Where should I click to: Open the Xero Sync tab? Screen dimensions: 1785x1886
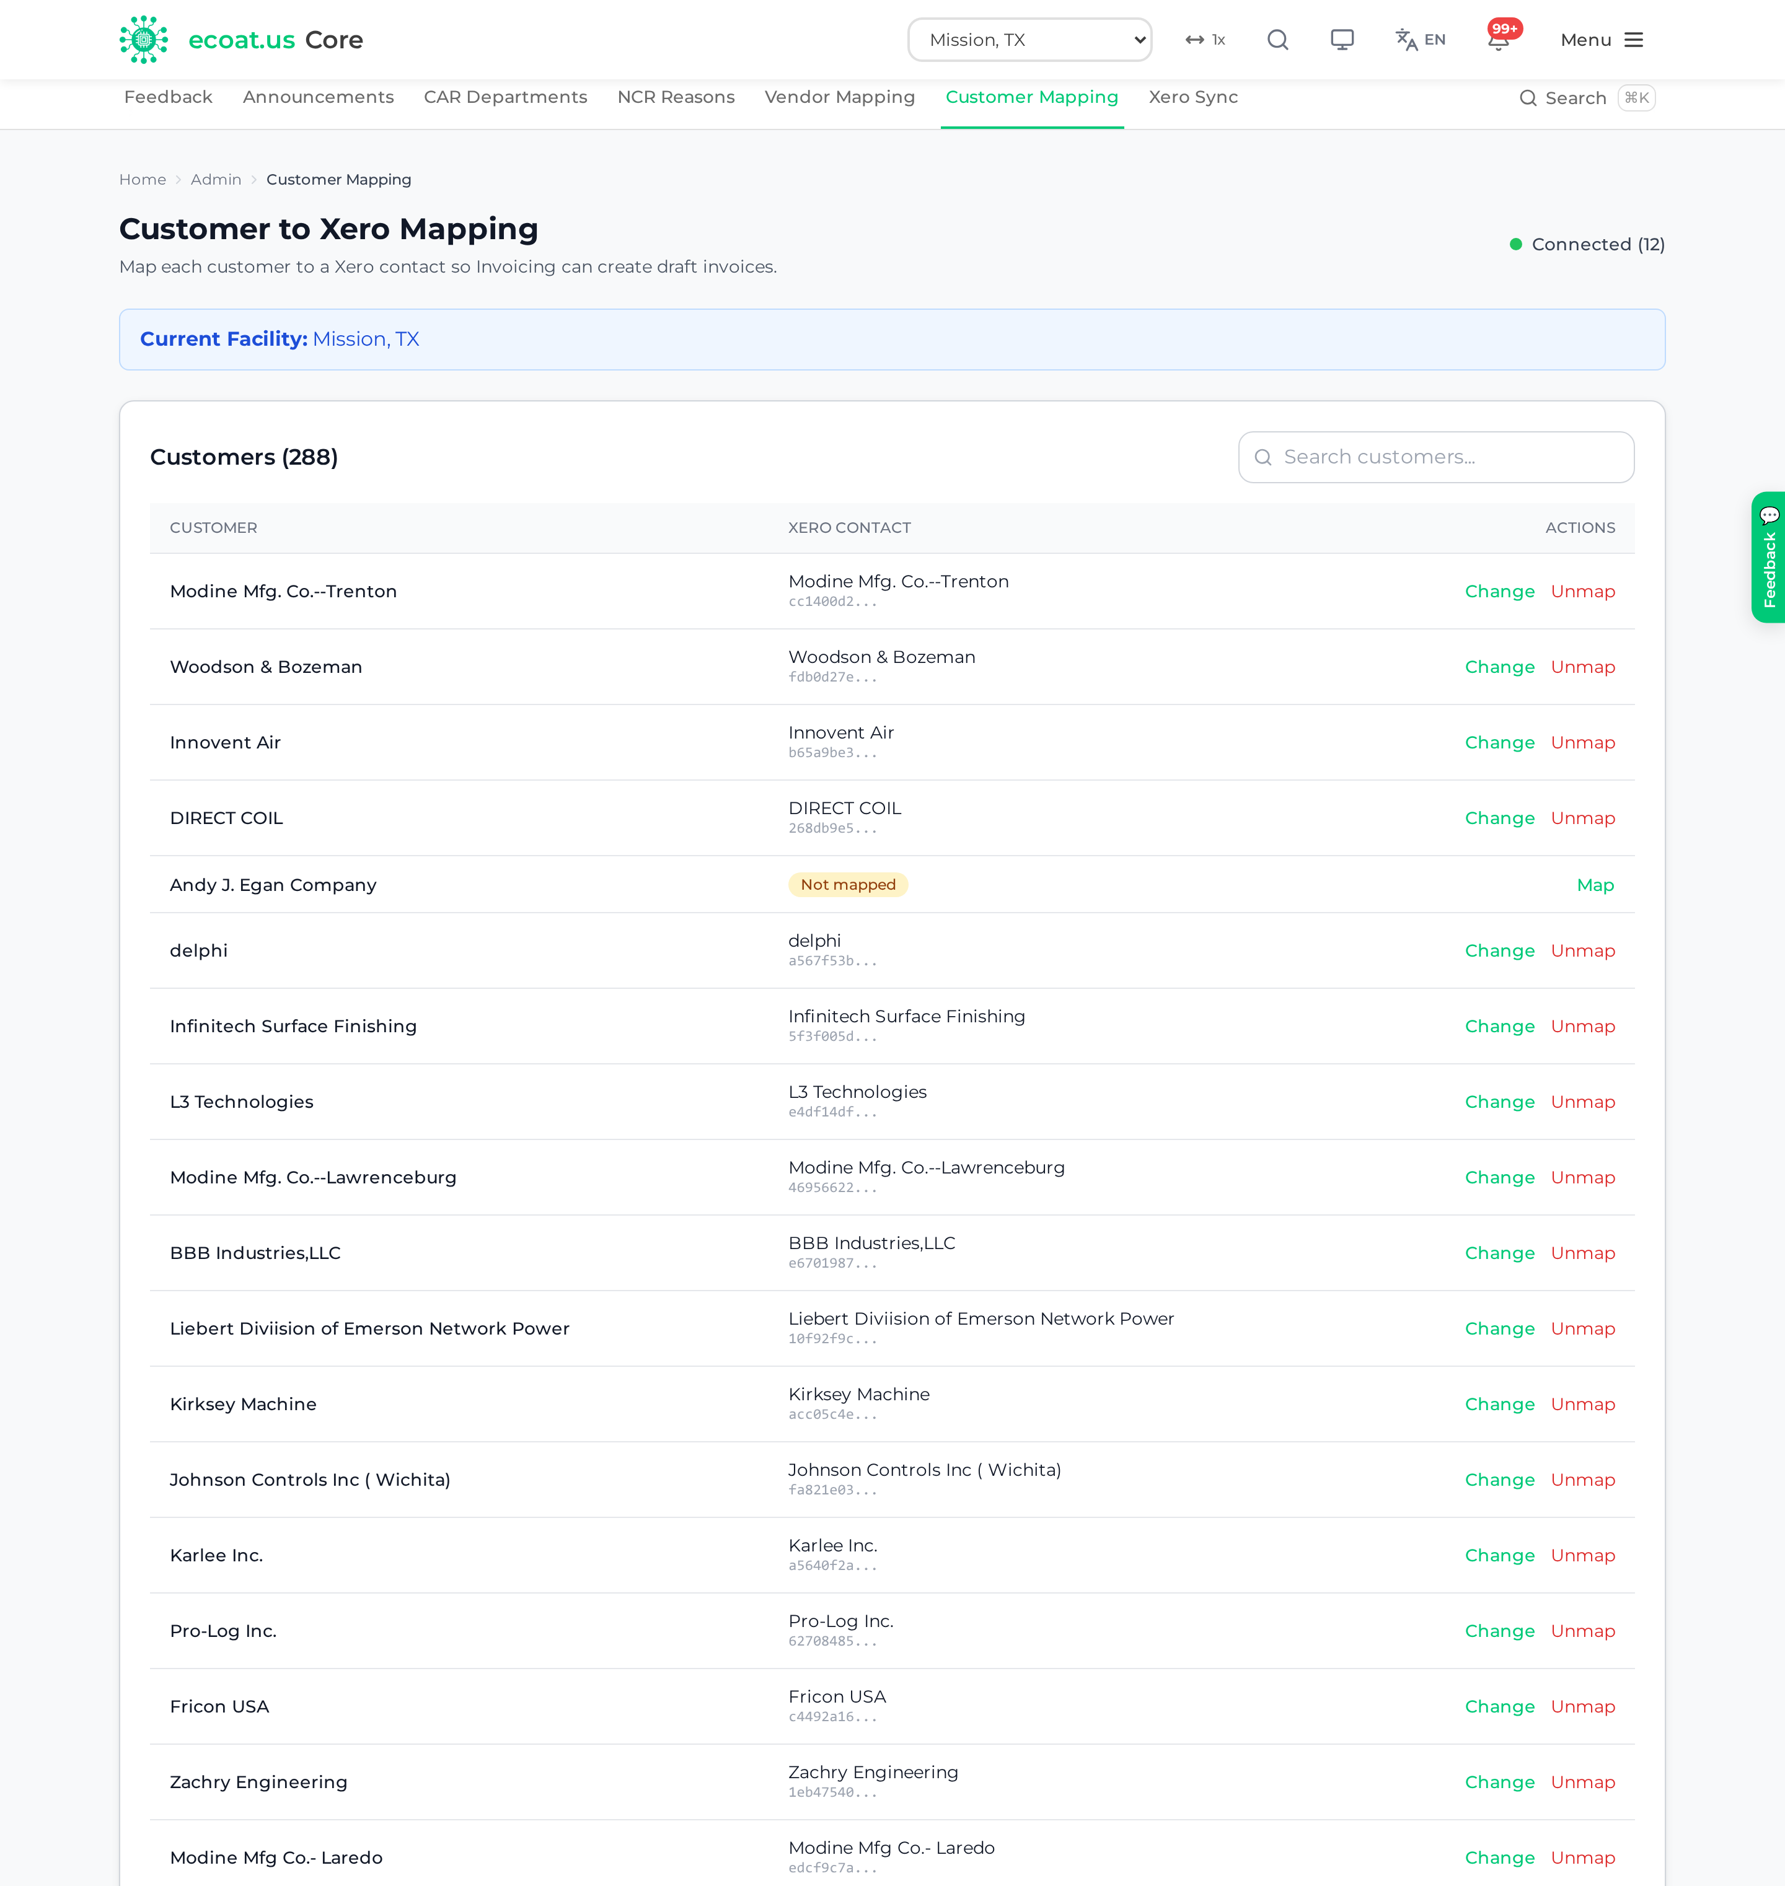pos(1193,97)
